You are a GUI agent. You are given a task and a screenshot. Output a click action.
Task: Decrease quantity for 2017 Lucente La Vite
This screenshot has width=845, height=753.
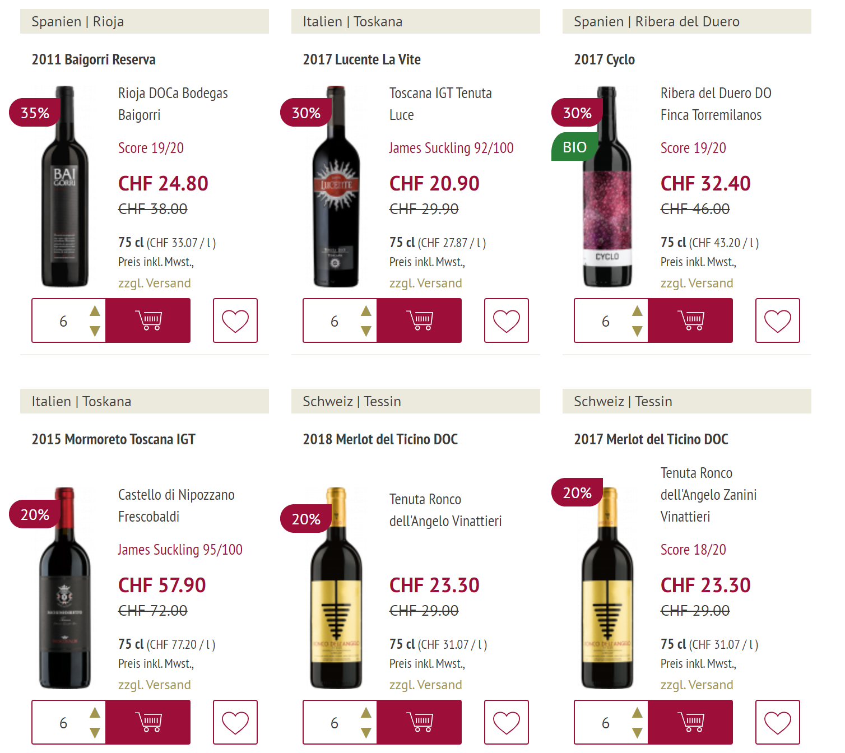(x=366, y=331)
